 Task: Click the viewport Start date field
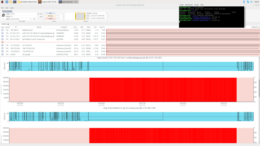[99, 16]
